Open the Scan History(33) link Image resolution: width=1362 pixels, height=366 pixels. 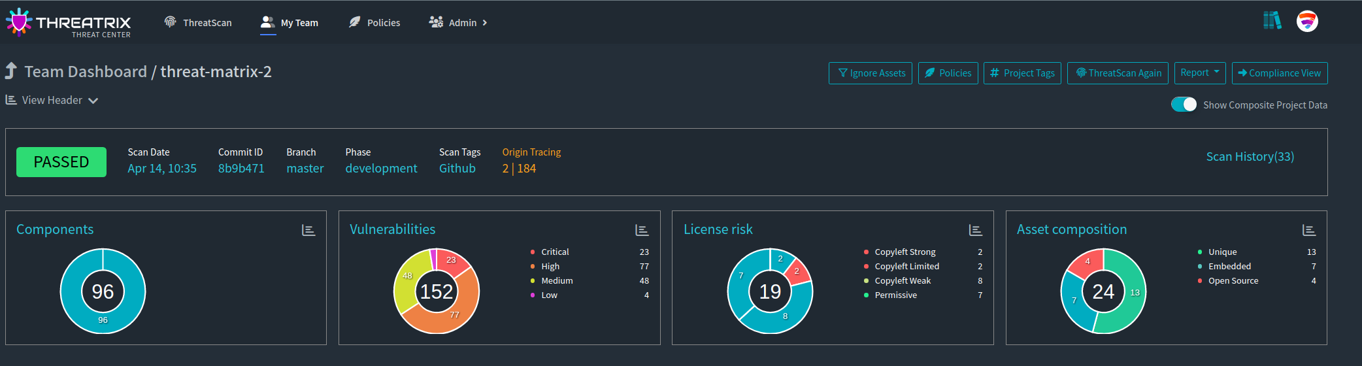point(1250,157)
